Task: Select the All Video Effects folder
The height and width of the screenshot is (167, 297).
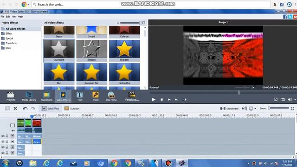Action: point(20,29)
